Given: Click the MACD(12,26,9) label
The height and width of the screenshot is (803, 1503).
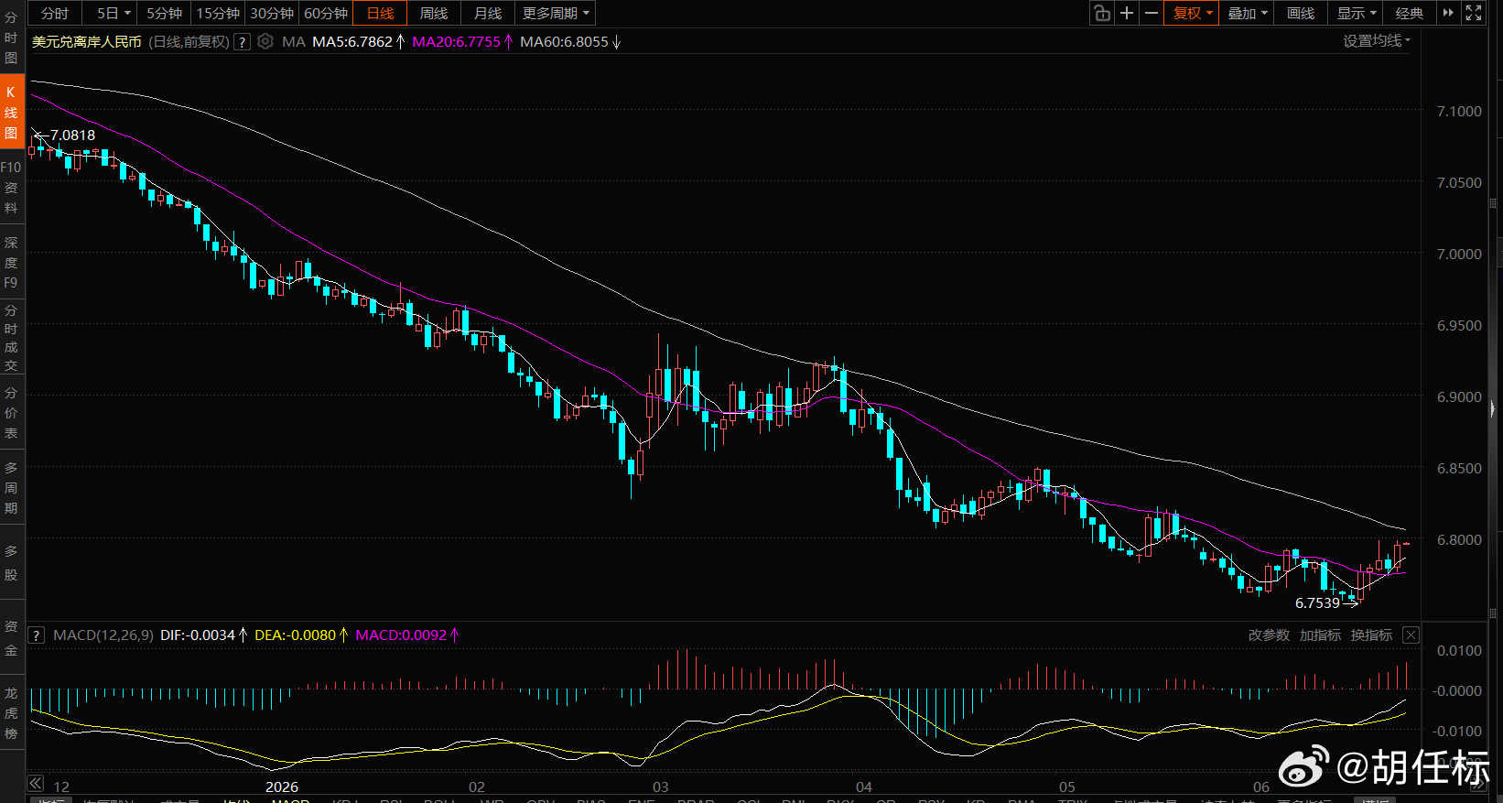Looking at the screenshot, I should pos(103,635).
